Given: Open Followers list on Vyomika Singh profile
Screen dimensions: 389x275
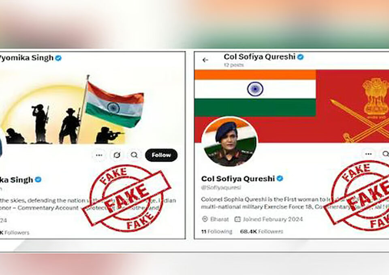Looking at the screenshot, I should click(14, 233).
